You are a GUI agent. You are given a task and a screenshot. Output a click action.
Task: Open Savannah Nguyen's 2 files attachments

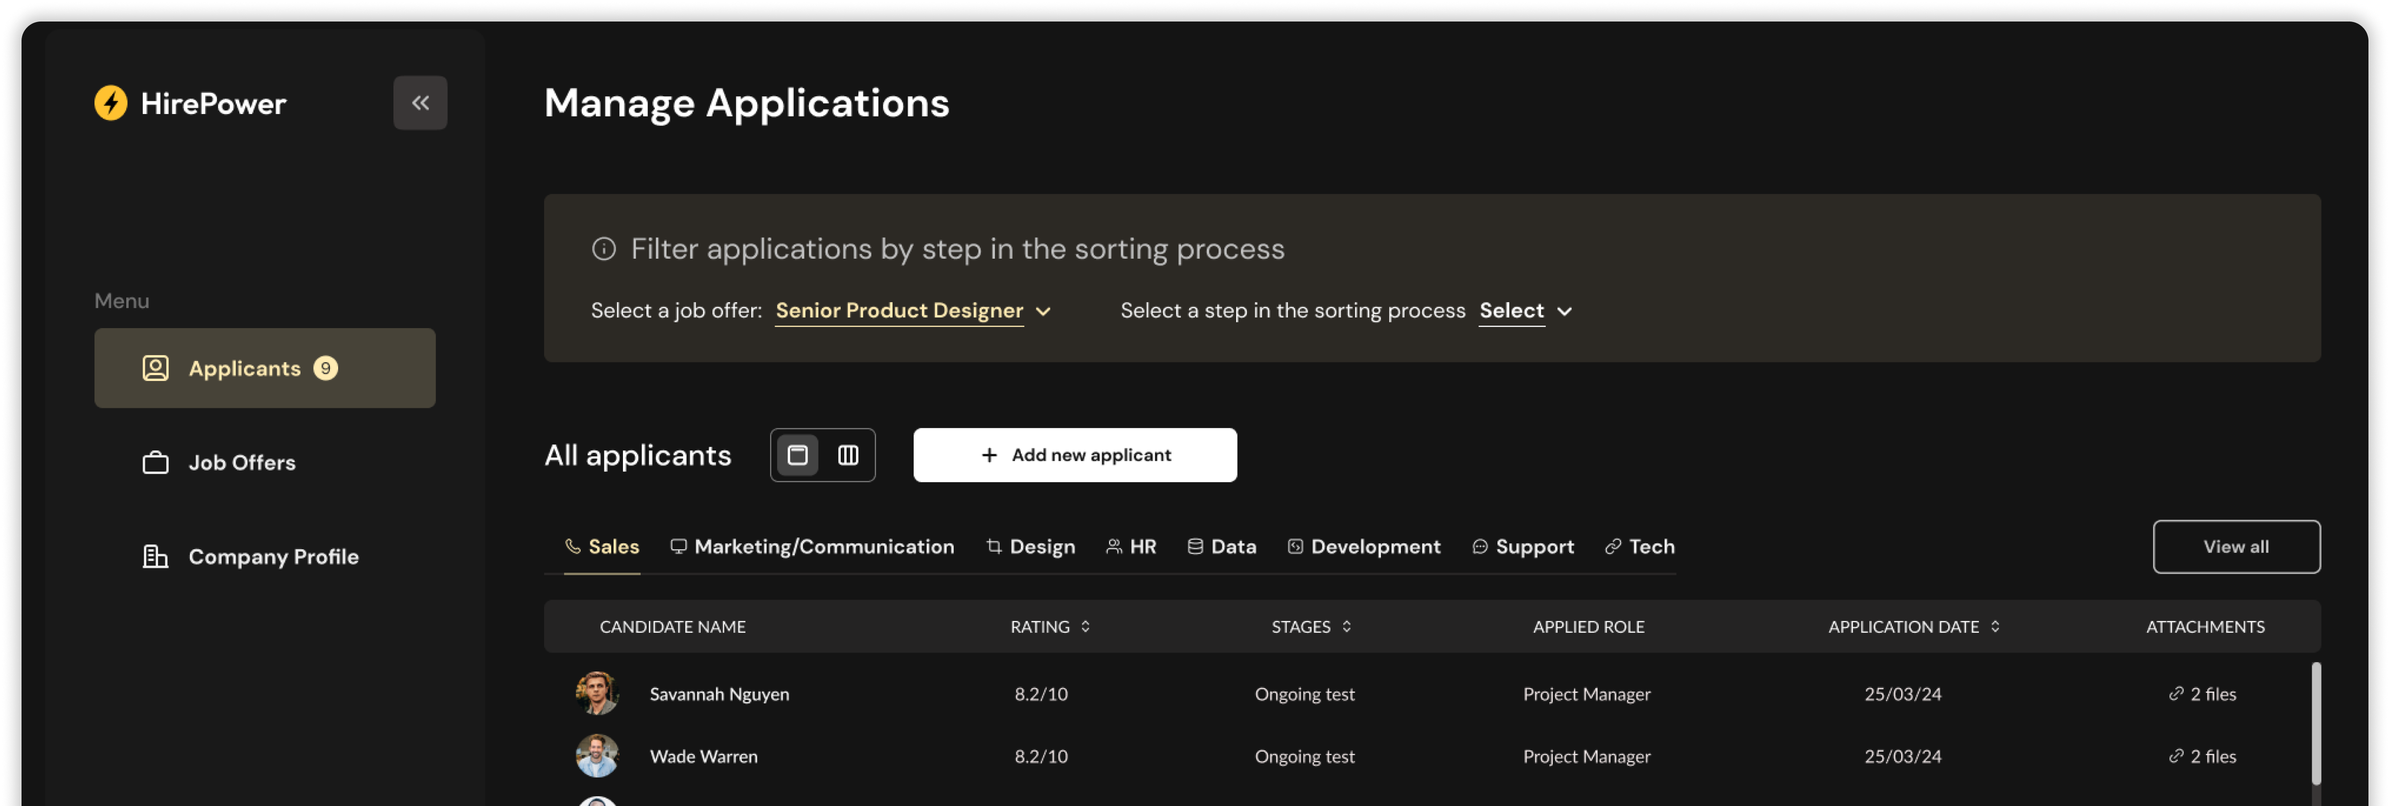(2203, 694)
